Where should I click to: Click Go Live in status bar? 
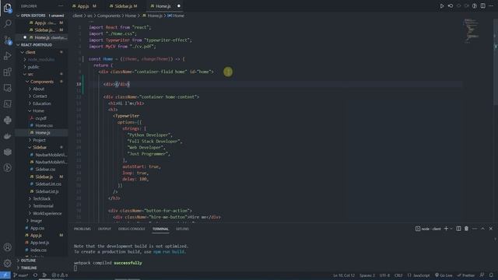(444, 275)
